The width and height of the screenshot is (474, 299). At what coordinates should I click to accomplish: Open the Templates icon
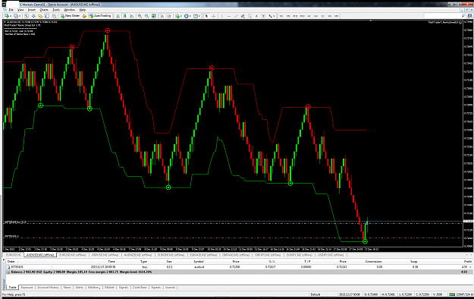point(195,16)
